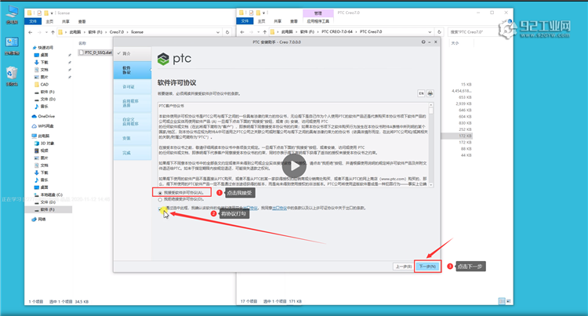This screenshot has width=588, height=316.
Task: Open recent locations arrow in PTC Creo7.0 Explorer
Action: pos(259,32)
